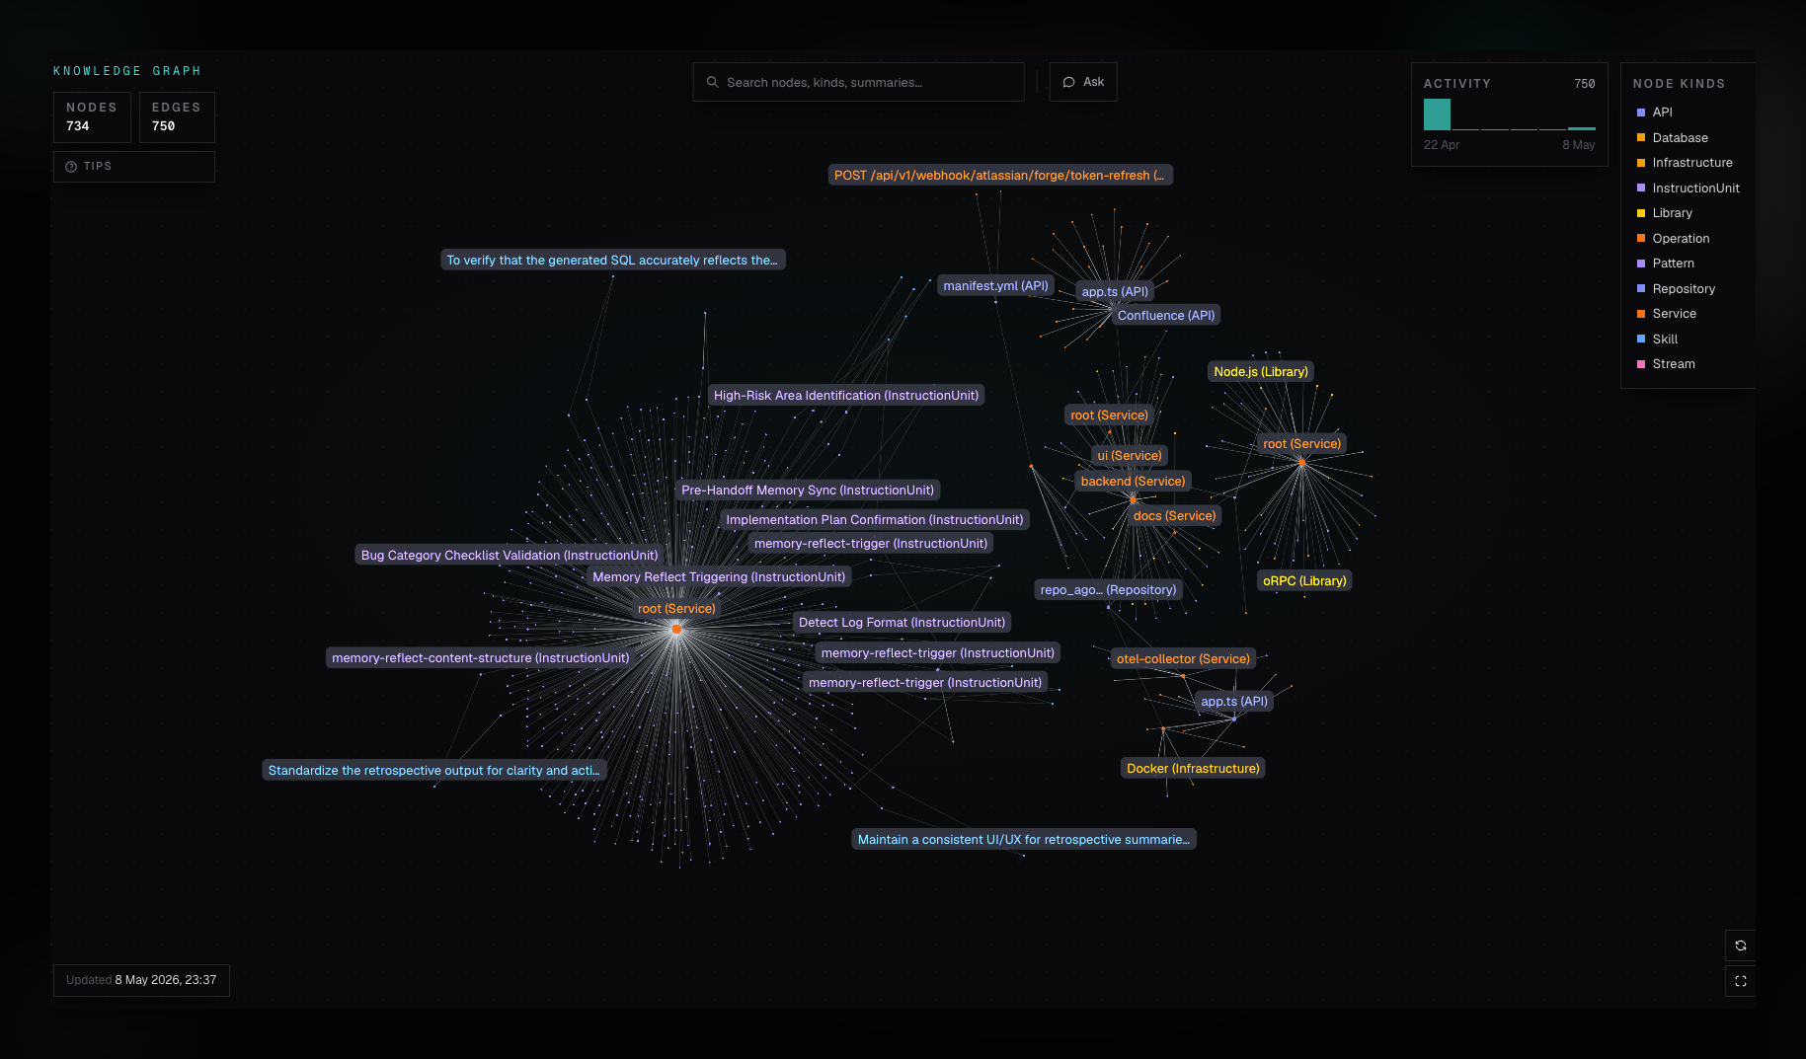The width and height of the screenshot is (1806, 1059).
Task: Select Implementation Plan Confirmation node
Action: (875, 520)
